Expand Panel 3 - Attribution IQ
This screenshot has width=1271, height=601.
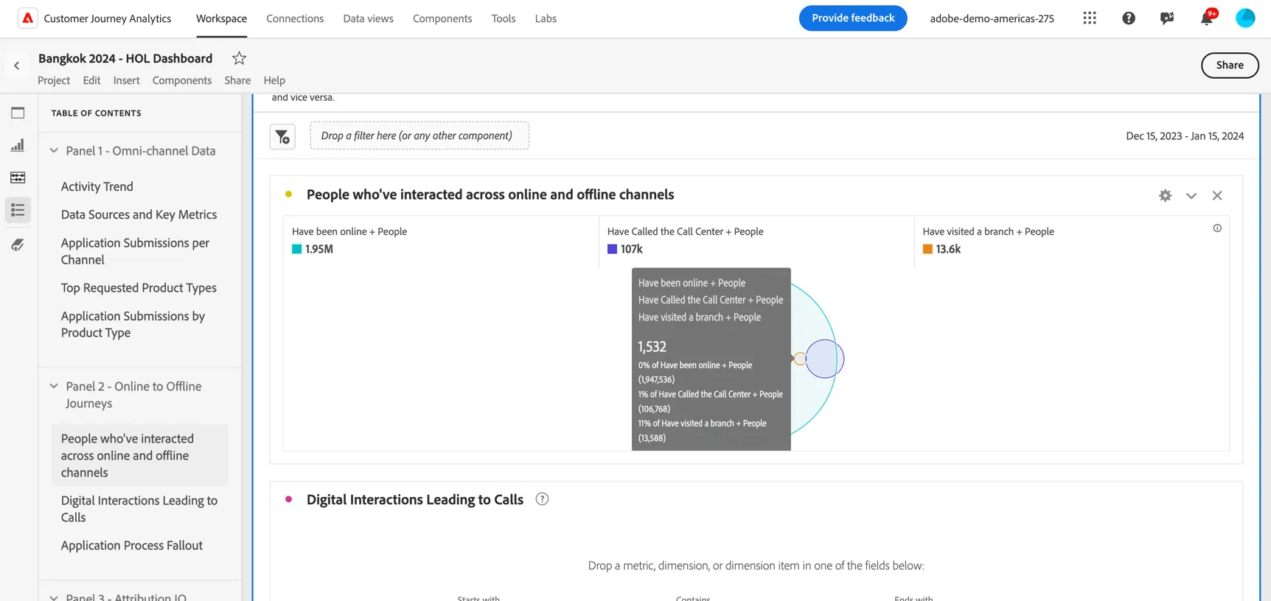coord(54,597)
